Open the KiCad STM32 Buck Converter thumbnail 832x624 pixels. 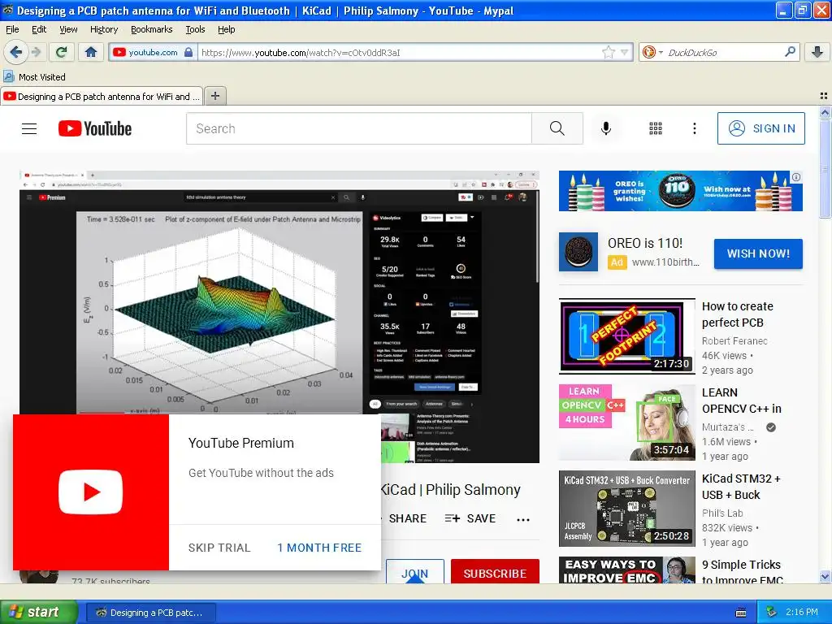pos(626,509)
